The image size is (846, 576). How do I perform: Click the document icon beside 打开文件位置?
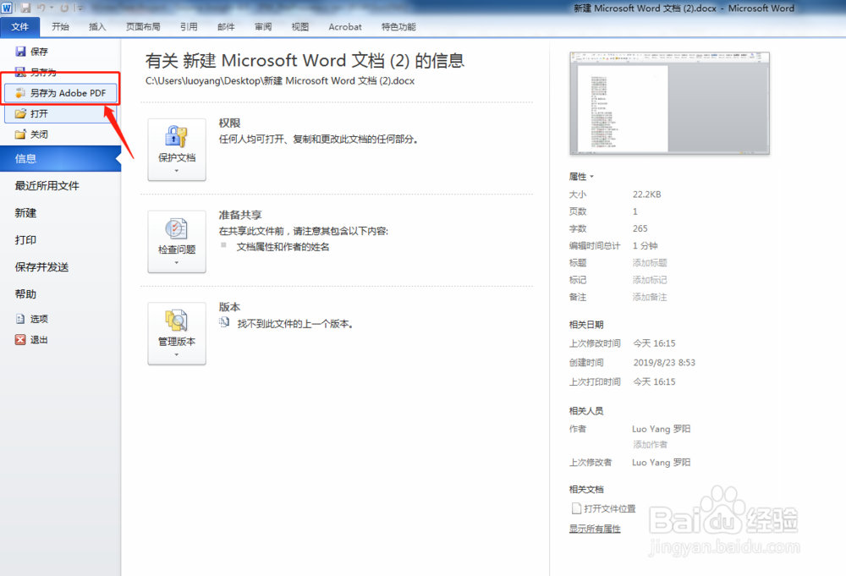576,508
